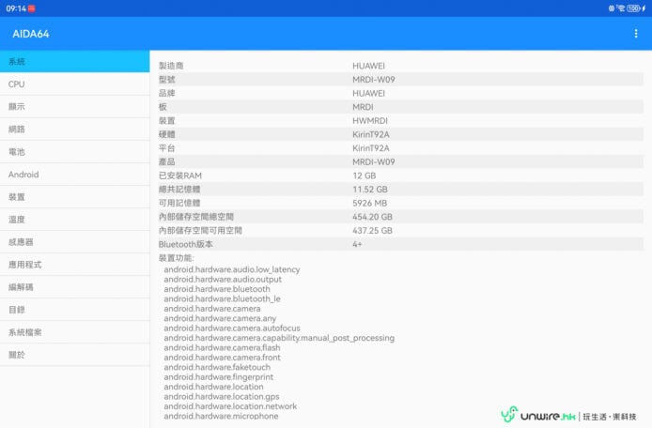Viewport: 652px width, 428px height.
Task: Select the 型號 row value MRDI-W09
Action: tap(373, 80)
